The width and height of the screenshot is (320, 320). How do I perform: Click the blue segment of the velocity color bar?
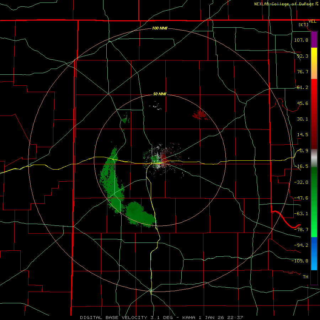[314, 254]
